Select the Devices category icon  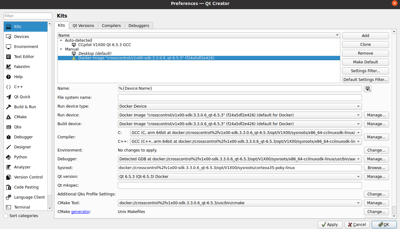[x=8, y=37]
